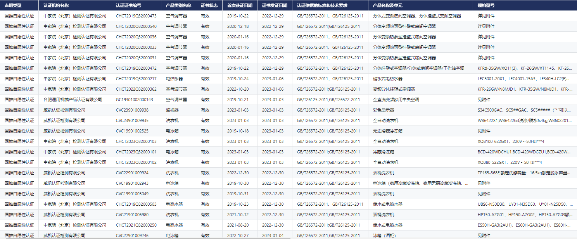Click certificate number CHCT2020Q32000033

coord(136,47)
